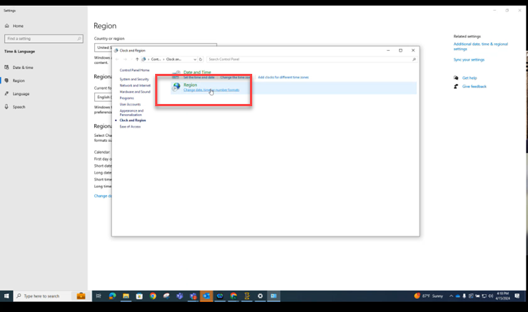Open Current format English dropdown in Settings
Image resolution: width=528 pixels, height=312 pixels.
103,97
